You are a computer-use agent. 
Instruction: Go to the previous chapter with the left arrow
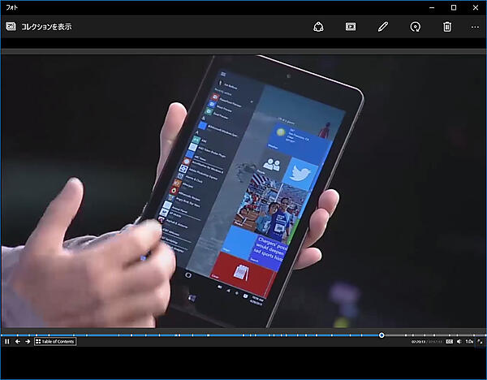click(17, 342)
